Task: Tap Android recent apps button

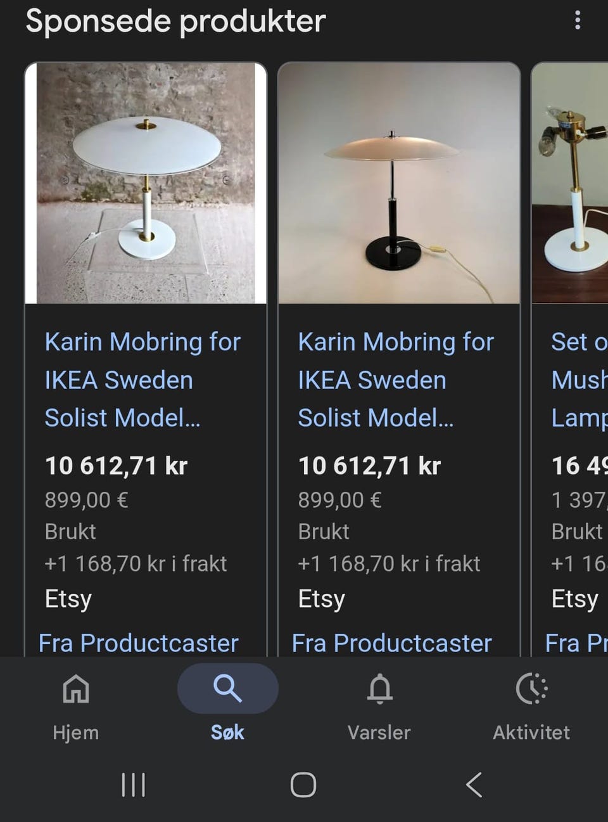Action: [133, 785]
